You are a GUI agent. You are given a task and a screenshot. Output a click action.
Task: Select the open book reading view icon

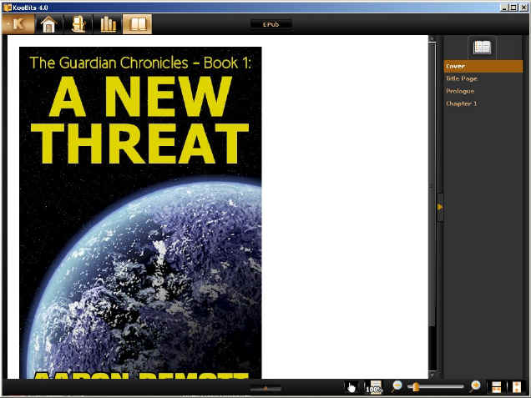(x=137, y=24)
